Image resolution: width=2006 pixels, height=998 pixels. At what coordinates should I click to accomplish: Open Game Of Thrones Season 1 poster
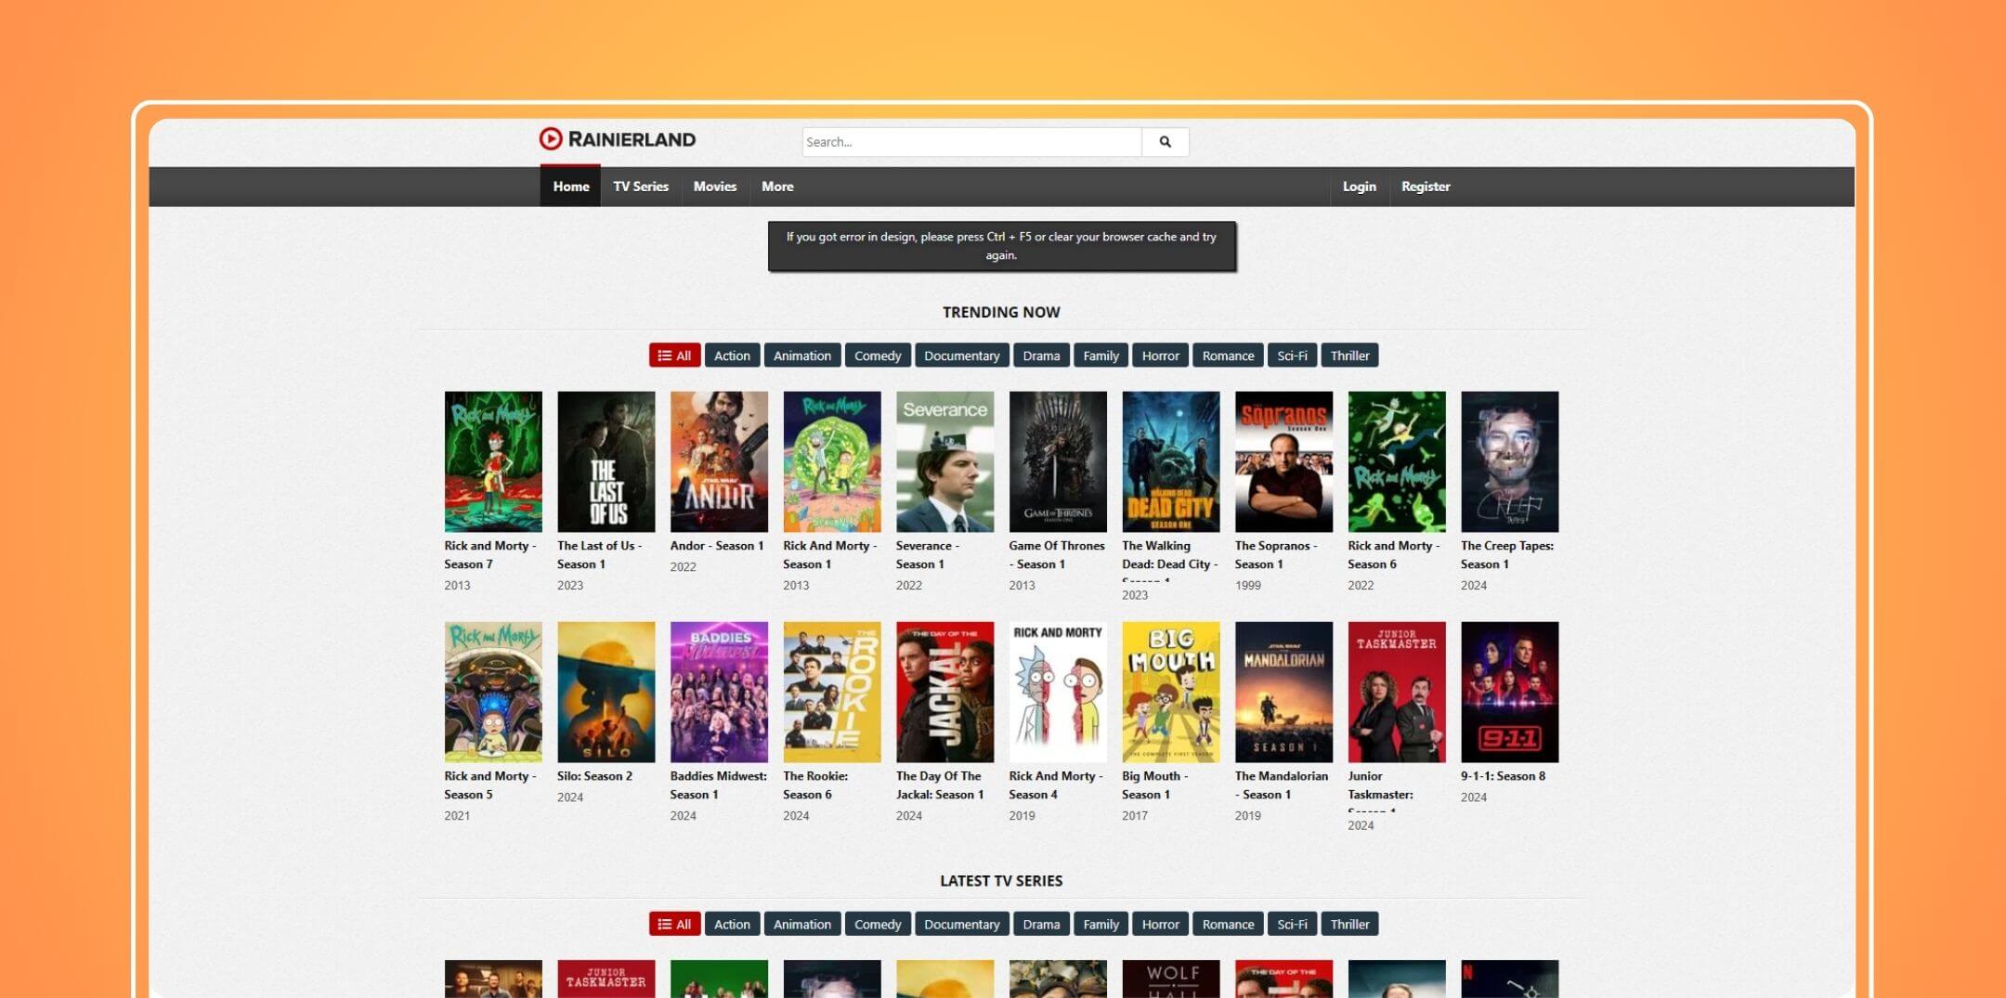point(1058,461)
